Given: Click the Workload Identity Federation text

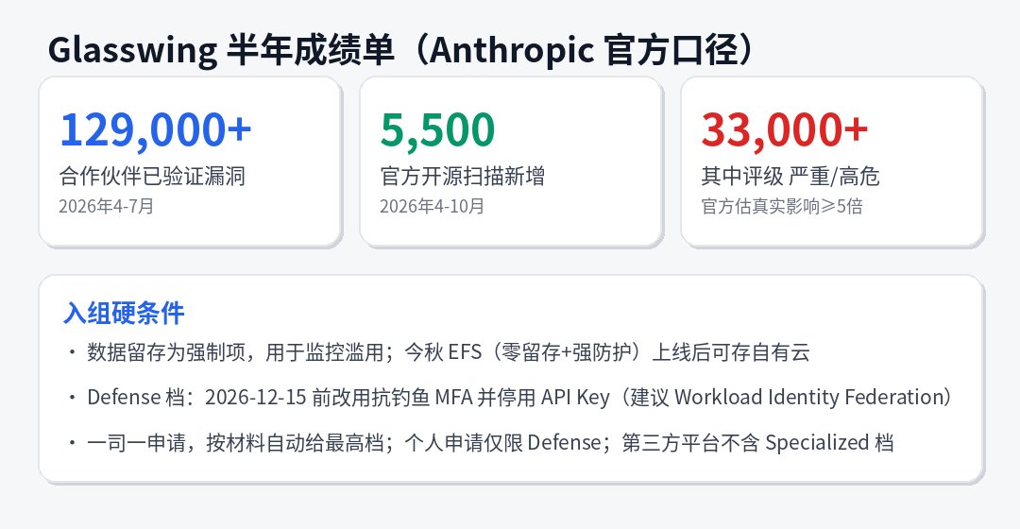Looking at the screenshot, I should point(809,397).
